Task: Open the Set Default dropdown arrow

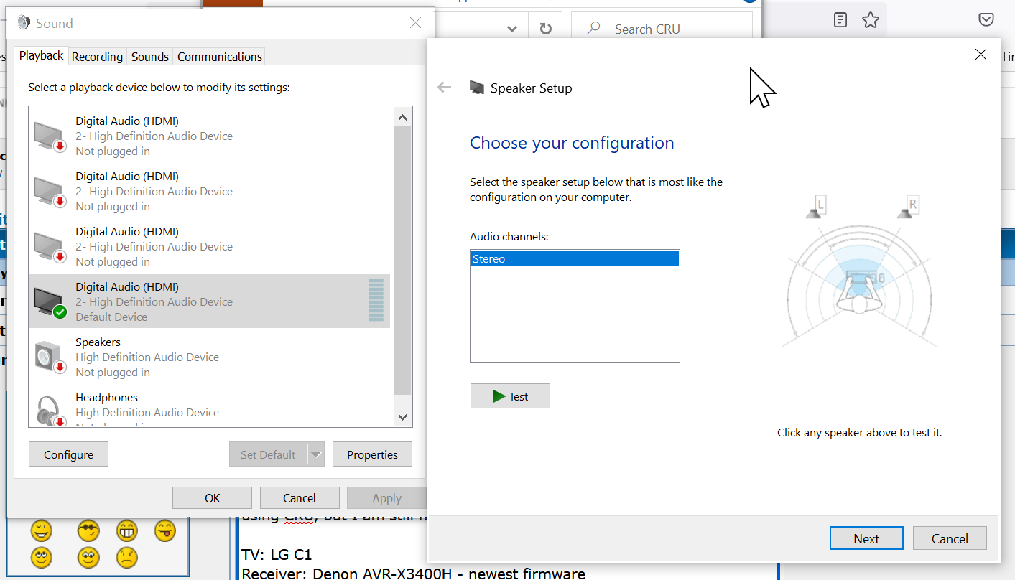Action: point(316,454)
